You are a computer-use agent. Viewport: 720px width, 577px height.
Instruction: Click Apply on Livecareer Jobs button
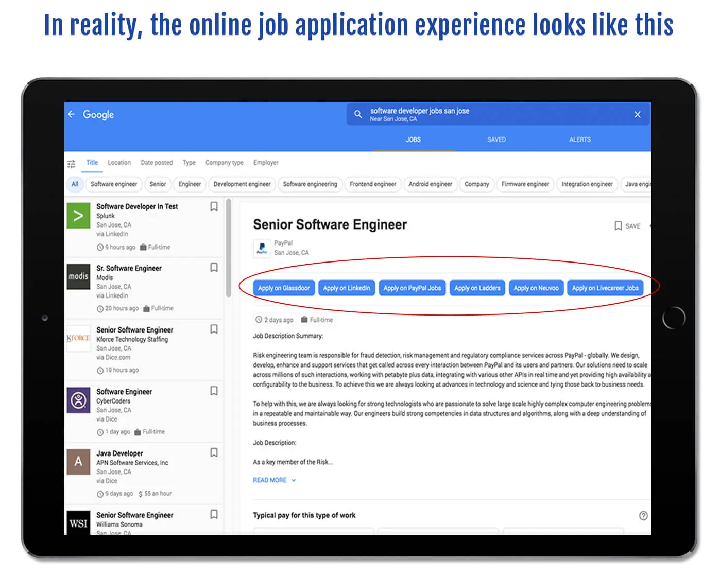pyautogui.click(x=605, y=288)
